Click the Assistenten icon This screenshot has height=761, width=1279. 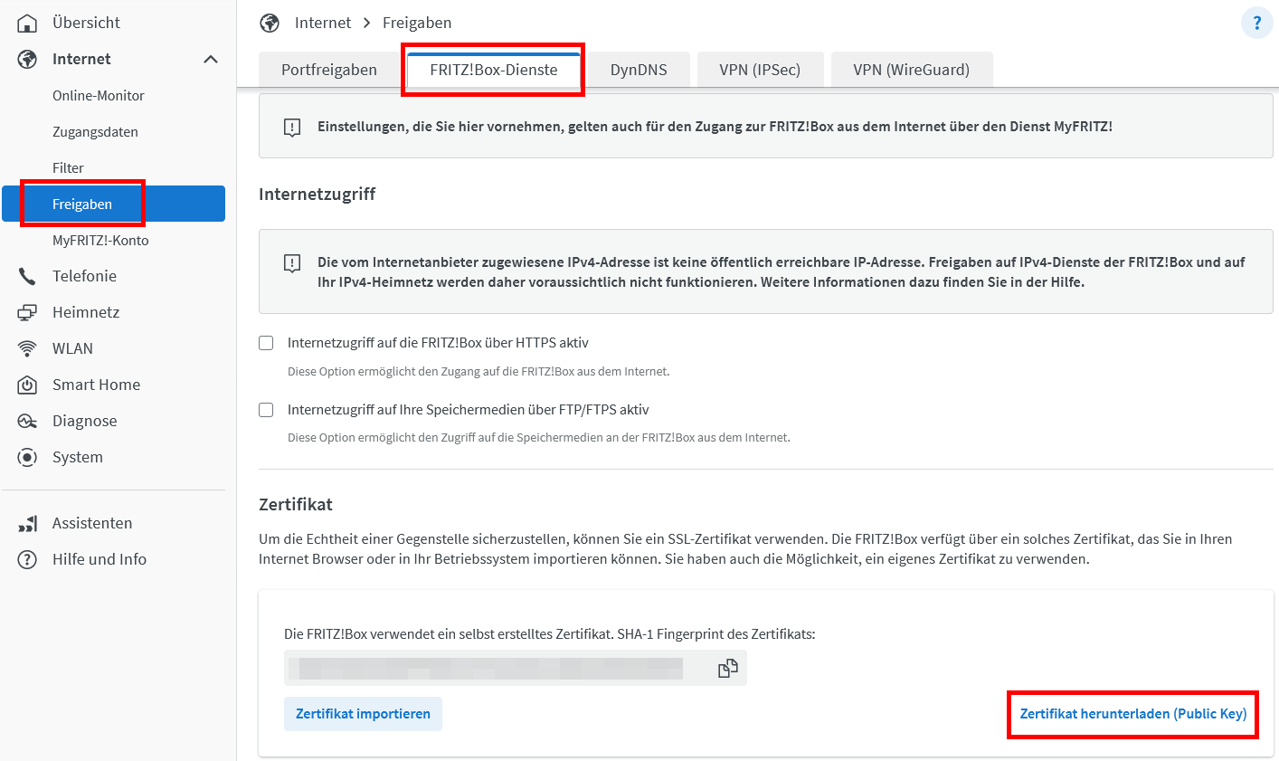pos(28,523)
